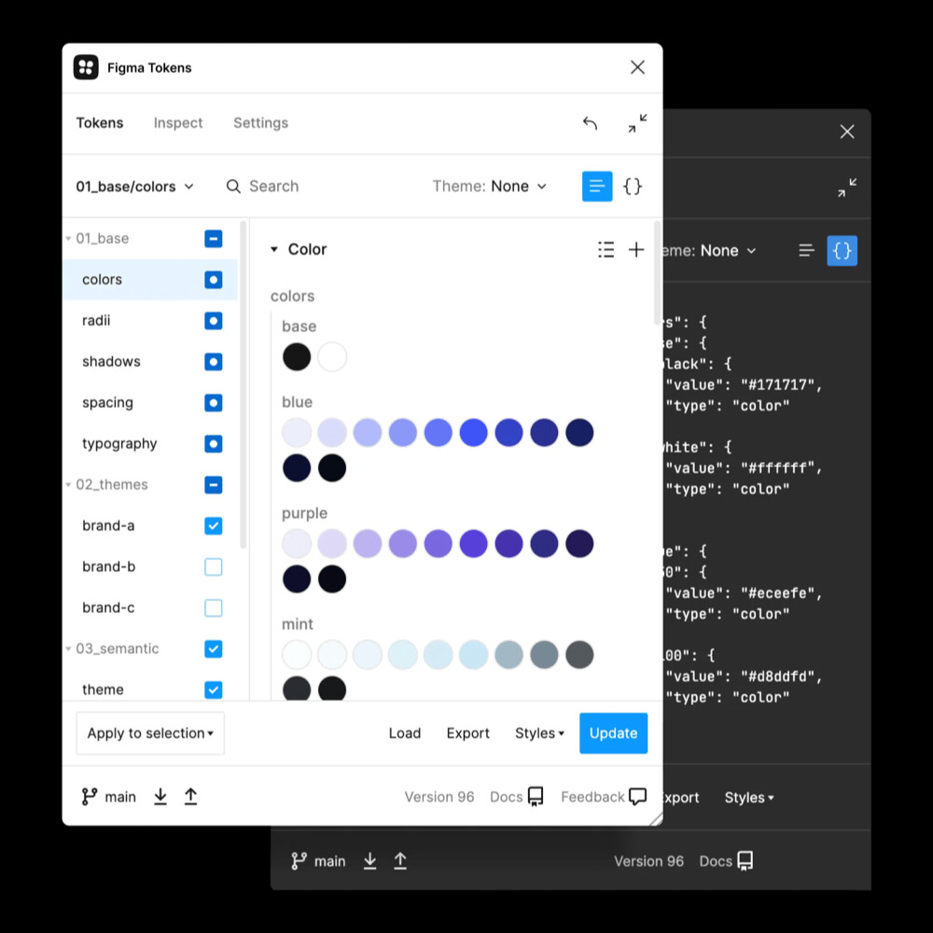933x933 pixels.
Task: Open the Apply to selection dropdown
Action: point(150,733)
